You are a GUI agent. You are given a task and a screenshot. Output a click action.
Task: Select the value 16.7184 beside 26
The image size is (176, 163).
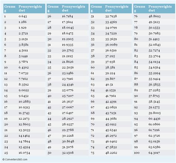pyautogui.click(x=68, y=16)
